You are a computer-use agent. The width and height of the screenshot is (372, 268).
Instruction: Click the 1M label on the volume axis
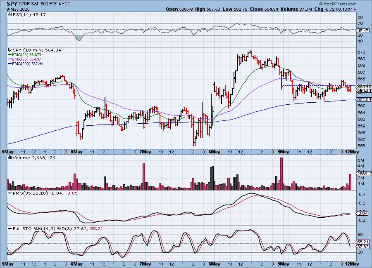pos(361,184)
